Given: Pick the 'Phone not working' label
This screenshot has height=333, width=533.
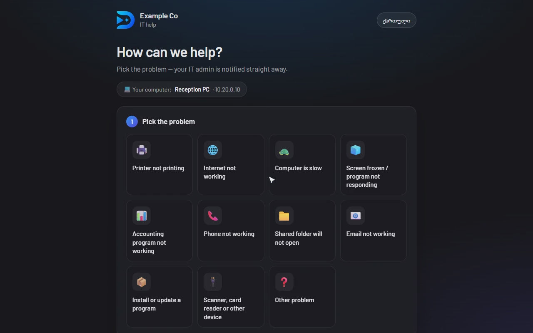Looking at the screenshot, I should [229, 234].
